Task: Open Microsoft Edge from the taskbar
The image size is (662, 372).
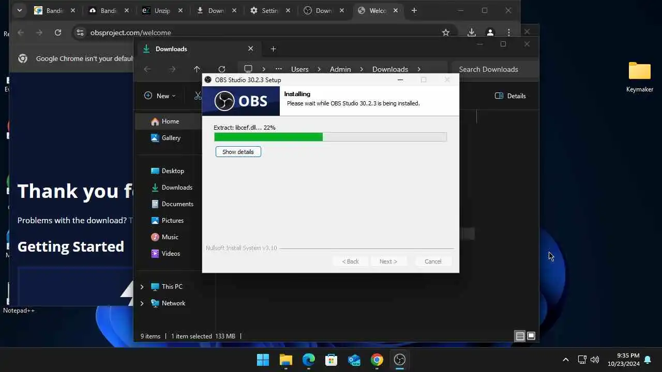Action: tap(309, 360)
